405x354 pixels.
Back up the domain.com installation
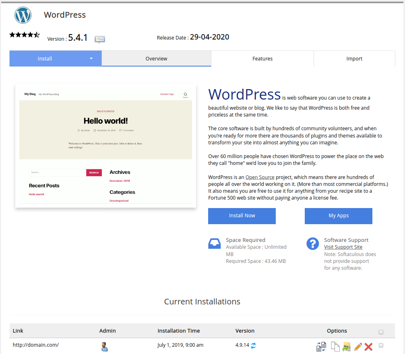click(346, 346)
